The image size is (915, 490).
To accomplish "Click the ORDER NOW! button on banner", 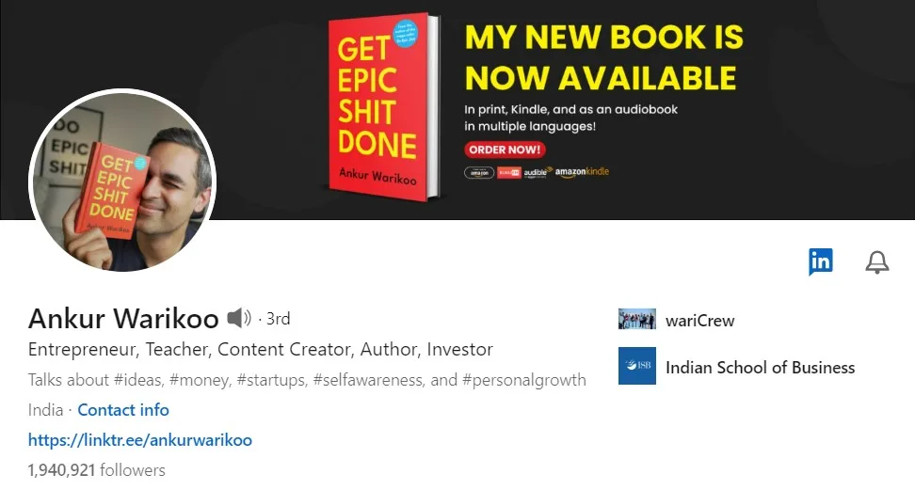I will click(x=505, y=150).
